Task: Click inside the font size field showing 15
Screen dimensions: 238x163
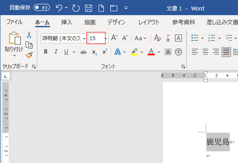Action: click(96, 38)
